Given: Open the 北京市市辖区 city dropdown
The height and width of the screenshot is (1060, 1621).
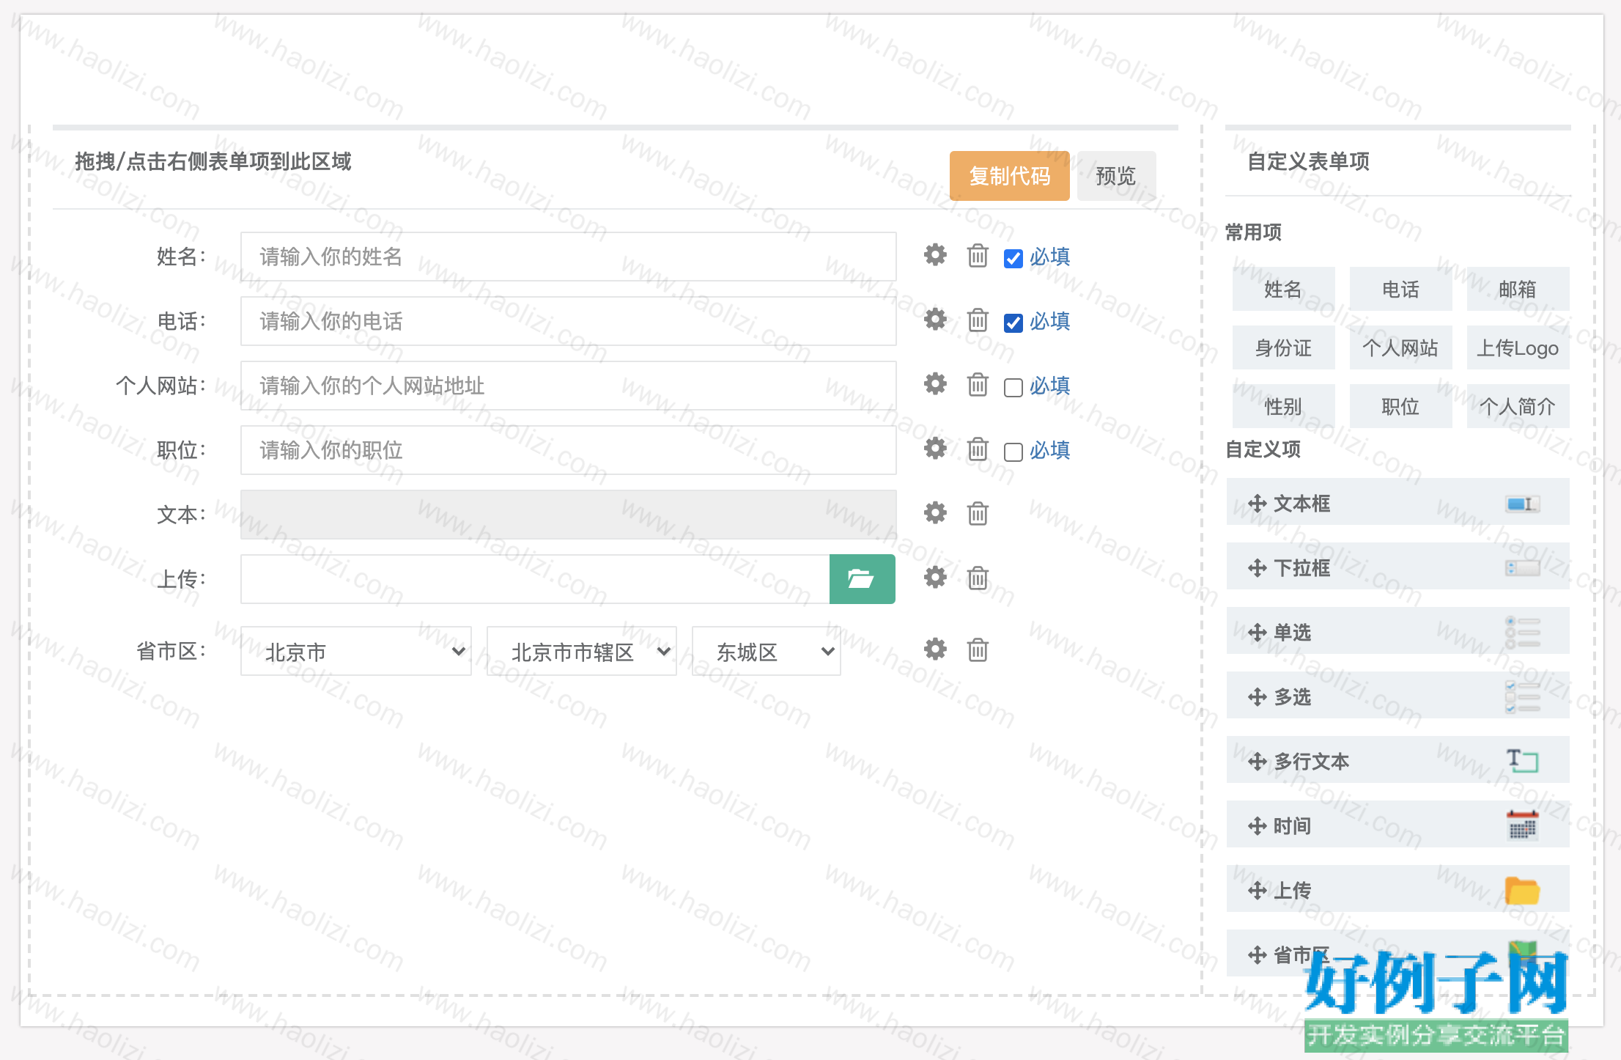Looking at the screenshot, I should coord(581,651).
